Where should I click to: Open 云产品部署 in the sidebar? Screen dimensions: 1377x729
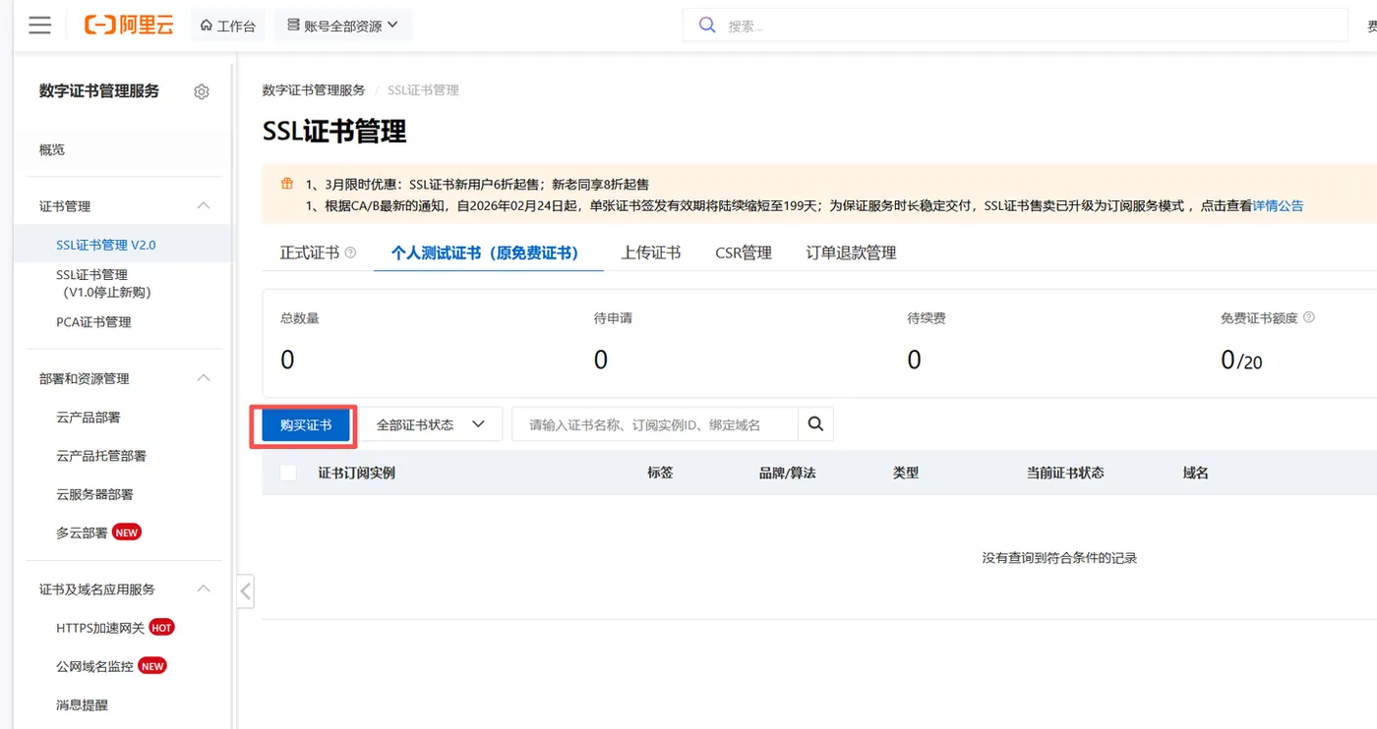89,418
